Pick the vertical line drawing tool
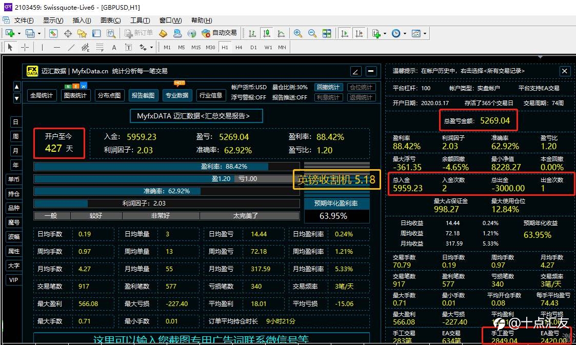The image size is (576, 345). (42, 47)
